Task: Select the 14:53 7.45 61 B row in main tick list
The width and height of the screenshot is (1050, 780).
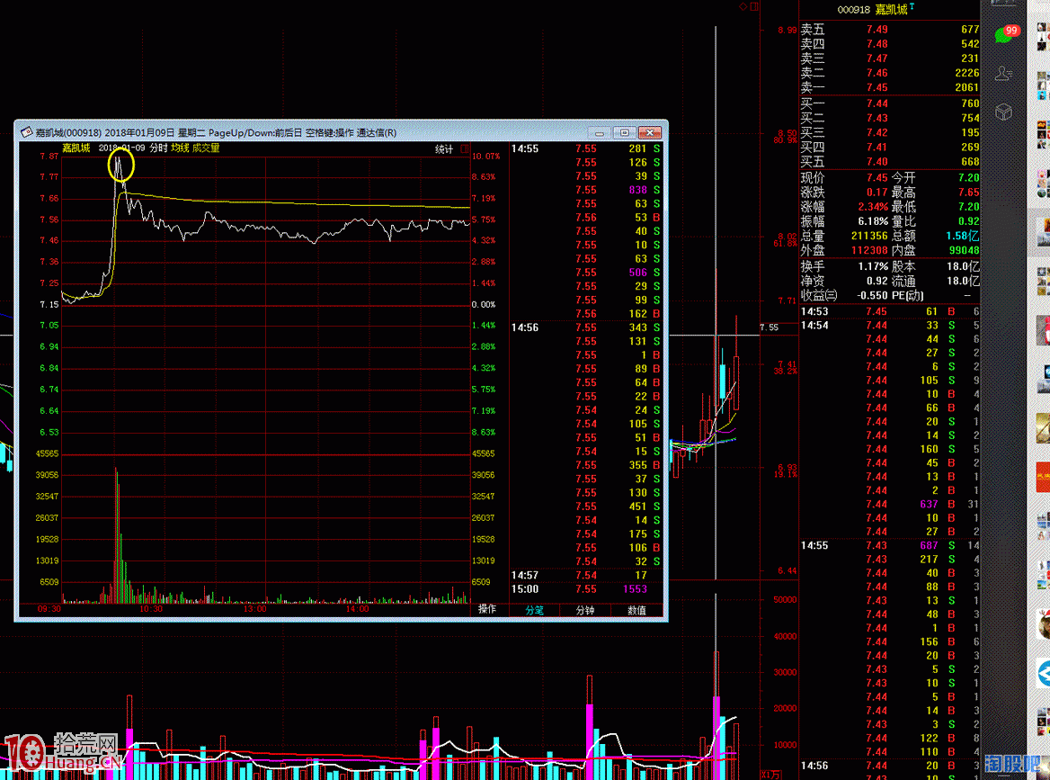Action: [890, 311]
